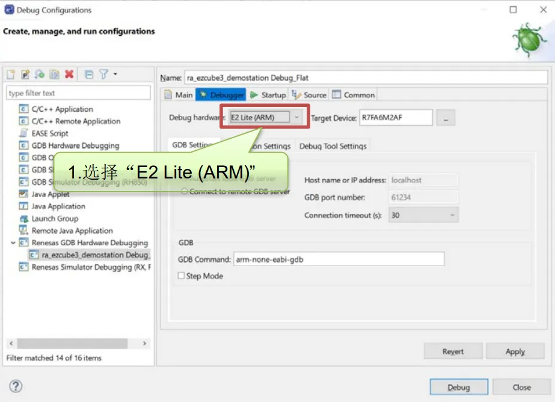555x402 pixels.
Task: Click Renesas GDB Hardware Debugging icon
Action: 23,243
